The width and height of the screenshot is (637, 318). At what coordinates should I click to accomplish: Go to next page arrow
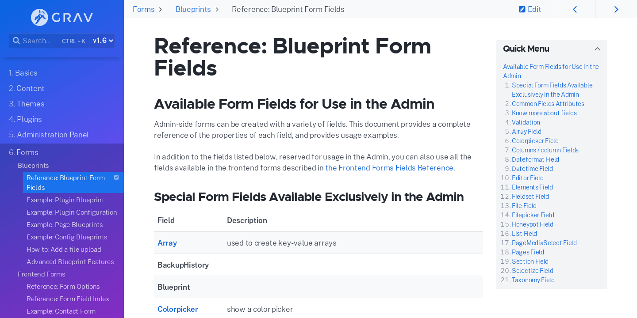[616, 9]
